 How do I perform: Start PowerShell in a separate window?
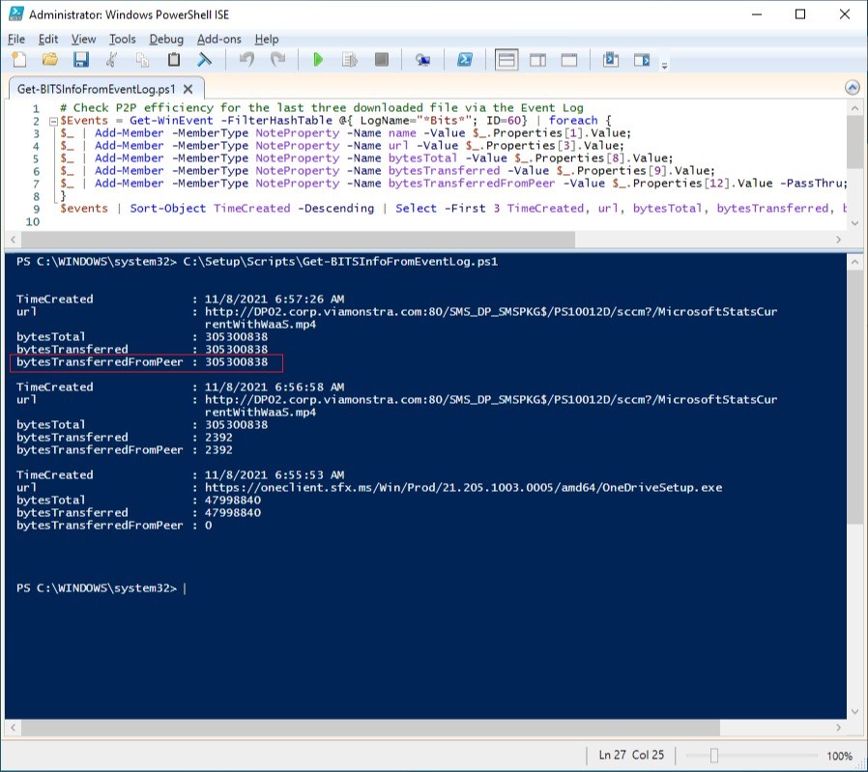click(x=464, y=59)
